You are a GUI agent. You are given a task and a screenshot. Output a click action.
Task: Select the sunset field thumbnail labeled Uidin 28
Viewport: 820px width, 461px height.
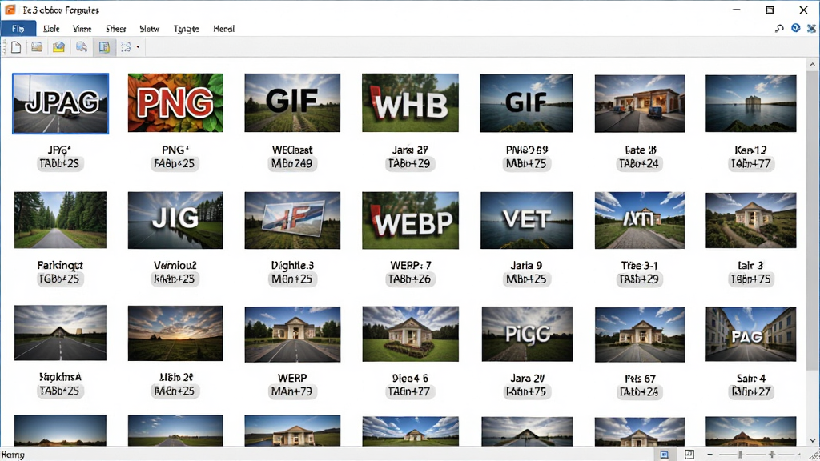tap(175, 334)
